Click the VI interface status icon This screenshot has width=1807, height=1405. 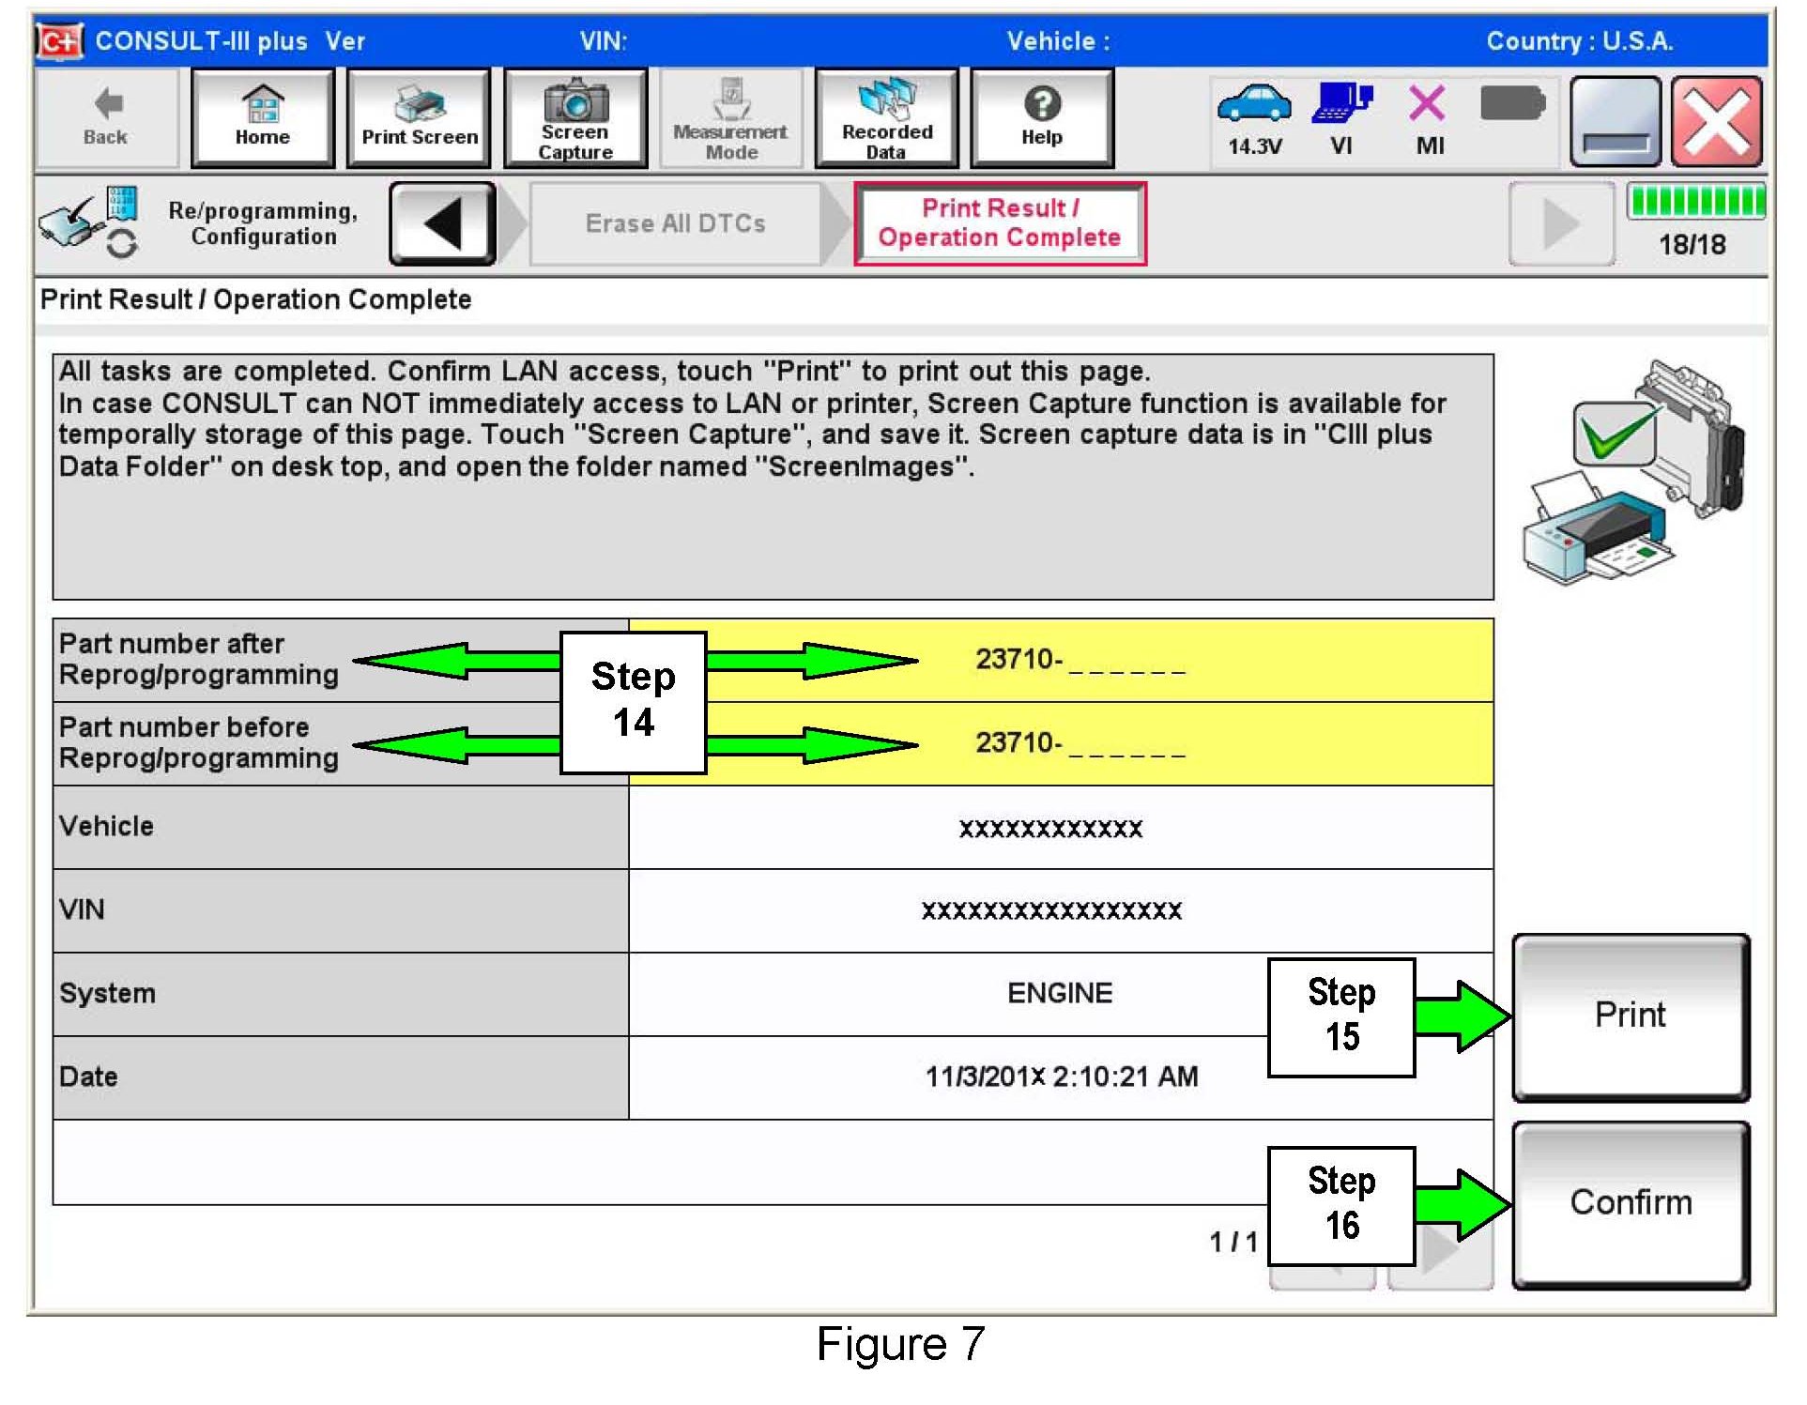point(1340,105)
